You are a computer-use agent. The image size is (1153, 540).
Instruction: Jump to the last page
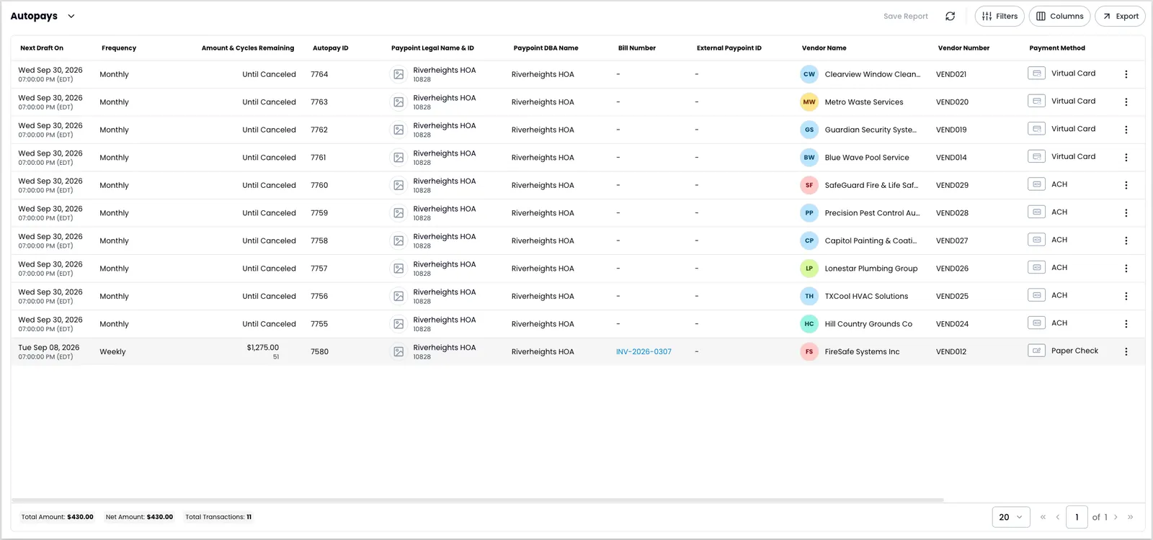click(1130, 517)
